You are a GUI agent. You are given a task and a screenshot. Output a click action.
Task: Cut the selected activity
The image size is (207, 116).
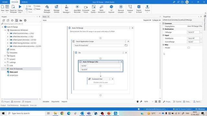coord(28,6)
